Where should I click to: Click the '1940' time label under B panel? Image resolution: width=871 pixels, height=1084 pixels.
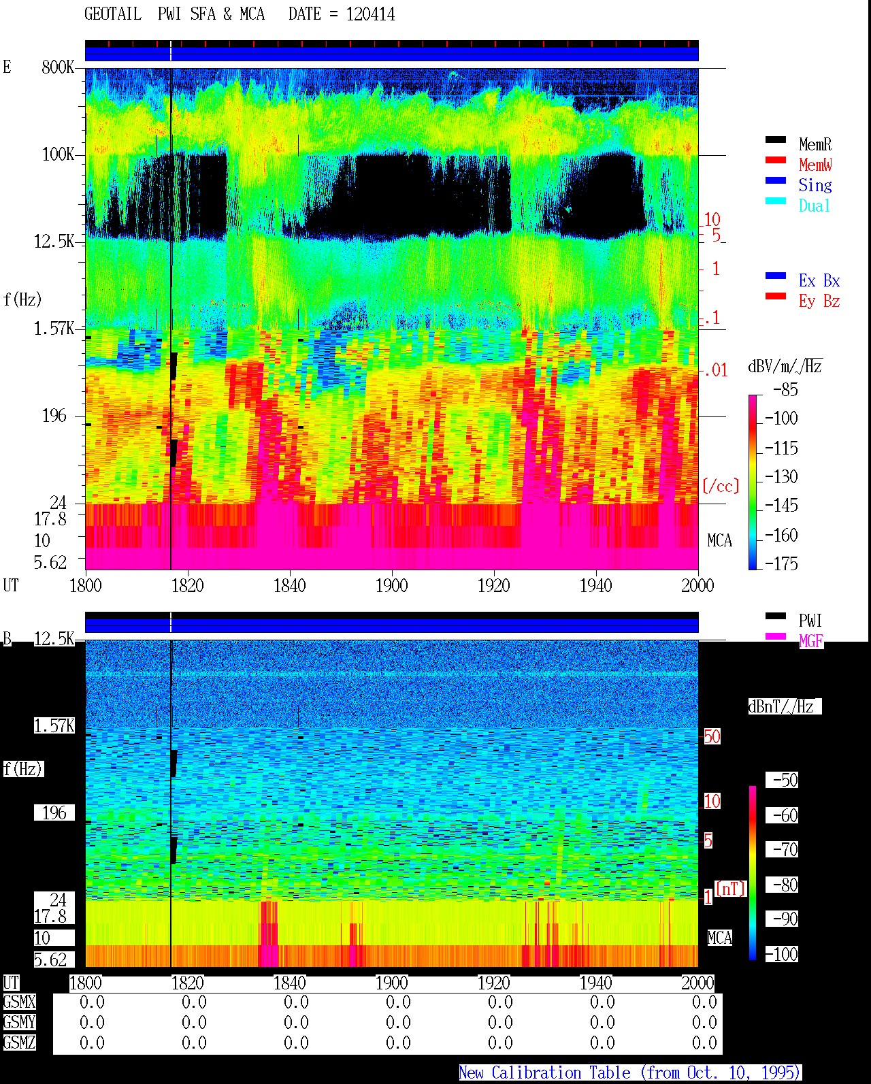coord(595,983)
